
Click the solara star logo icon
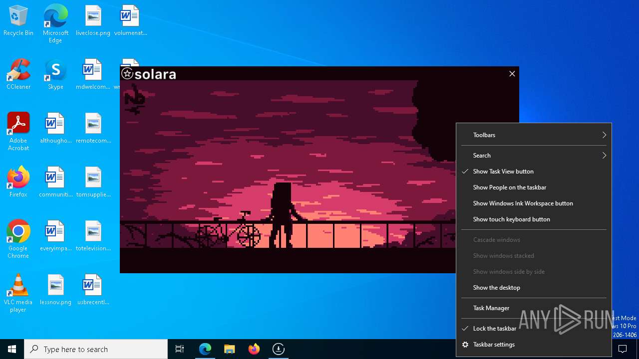(127, 74)
